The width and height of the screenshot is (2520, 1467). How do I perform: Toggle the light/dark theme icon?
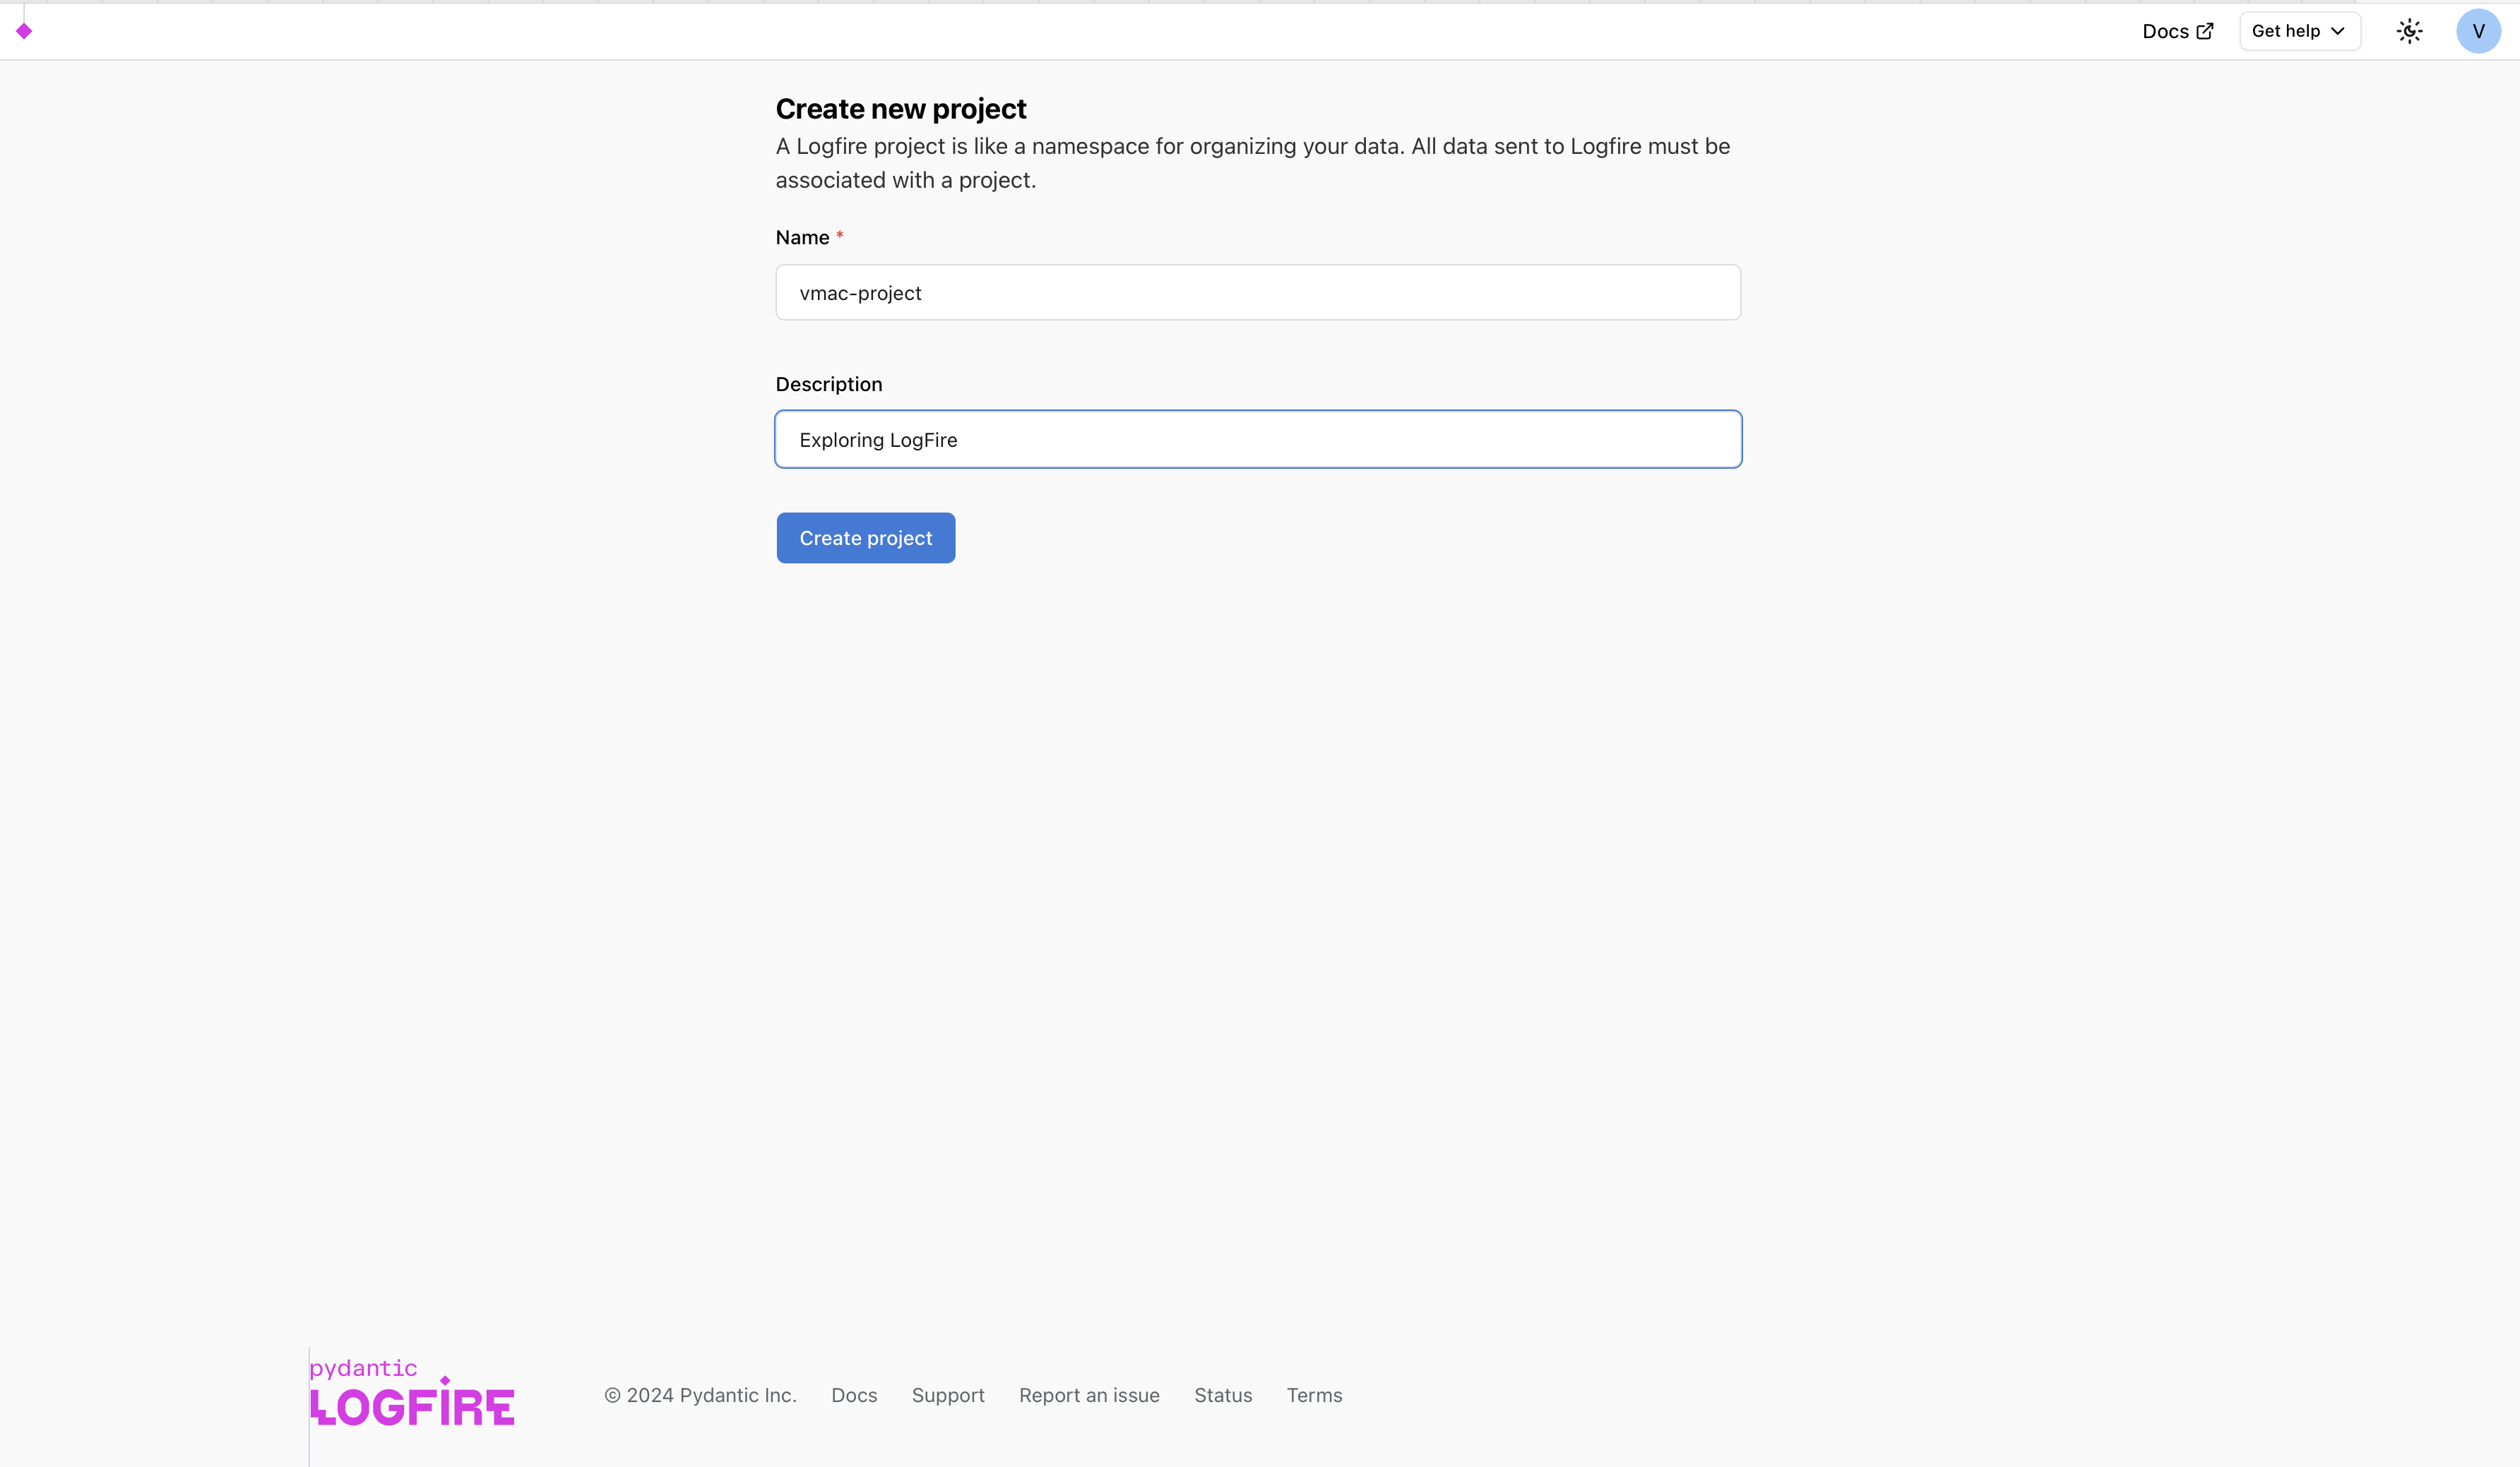[x=2410, y=30]
